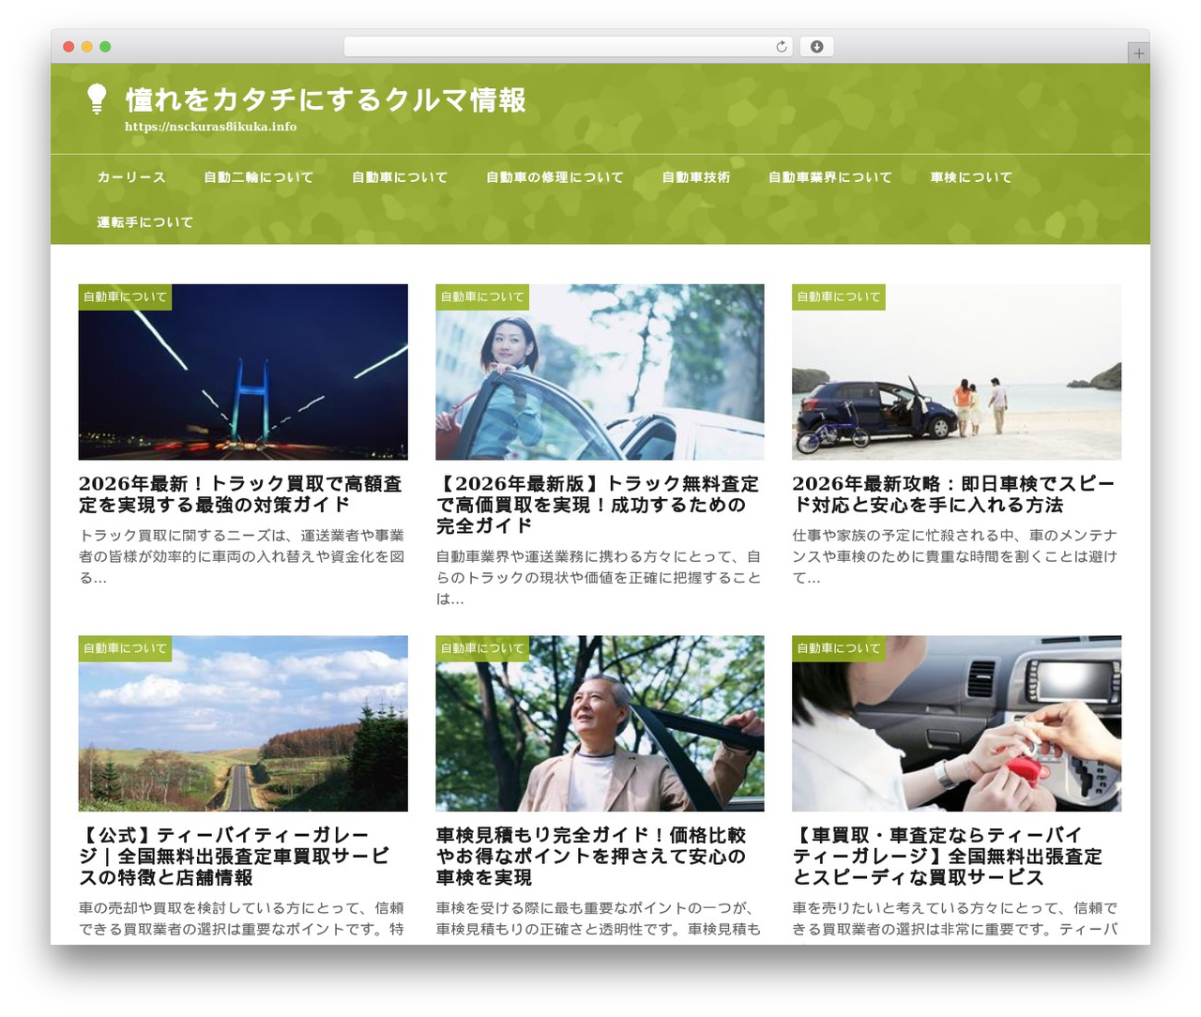
Task: Click excerpt starting 車検を受ける際に最も重要な
Action: pyautogui.click(x=599, y=918)
